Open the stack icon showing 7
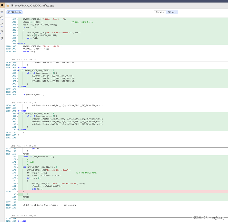This screenshot has height=222, width=228. [x=2, y=39]
